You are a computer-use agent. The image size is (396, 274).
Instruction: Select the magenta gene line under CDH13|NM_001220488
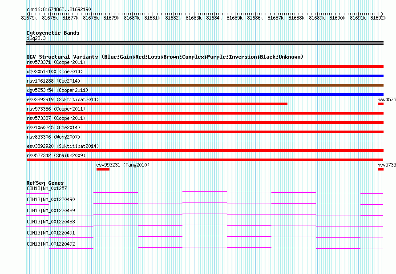[205, 226]
